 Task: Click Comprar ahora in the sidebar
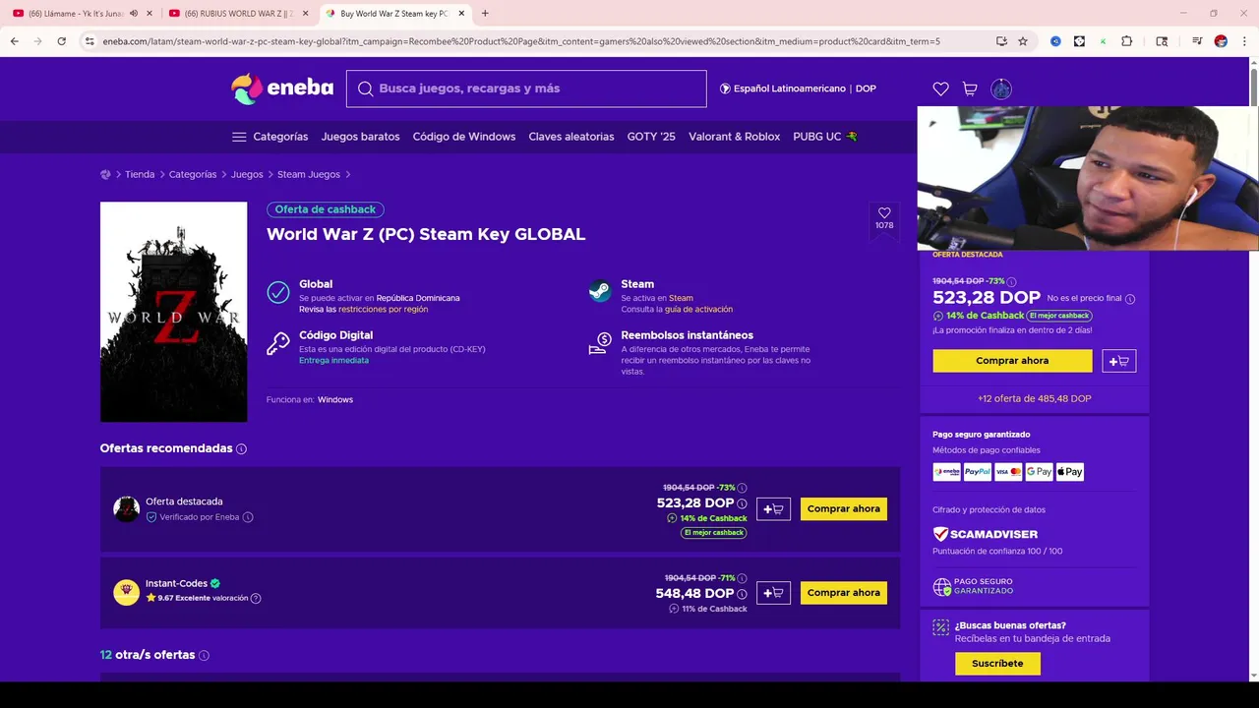coord(1012,361)
